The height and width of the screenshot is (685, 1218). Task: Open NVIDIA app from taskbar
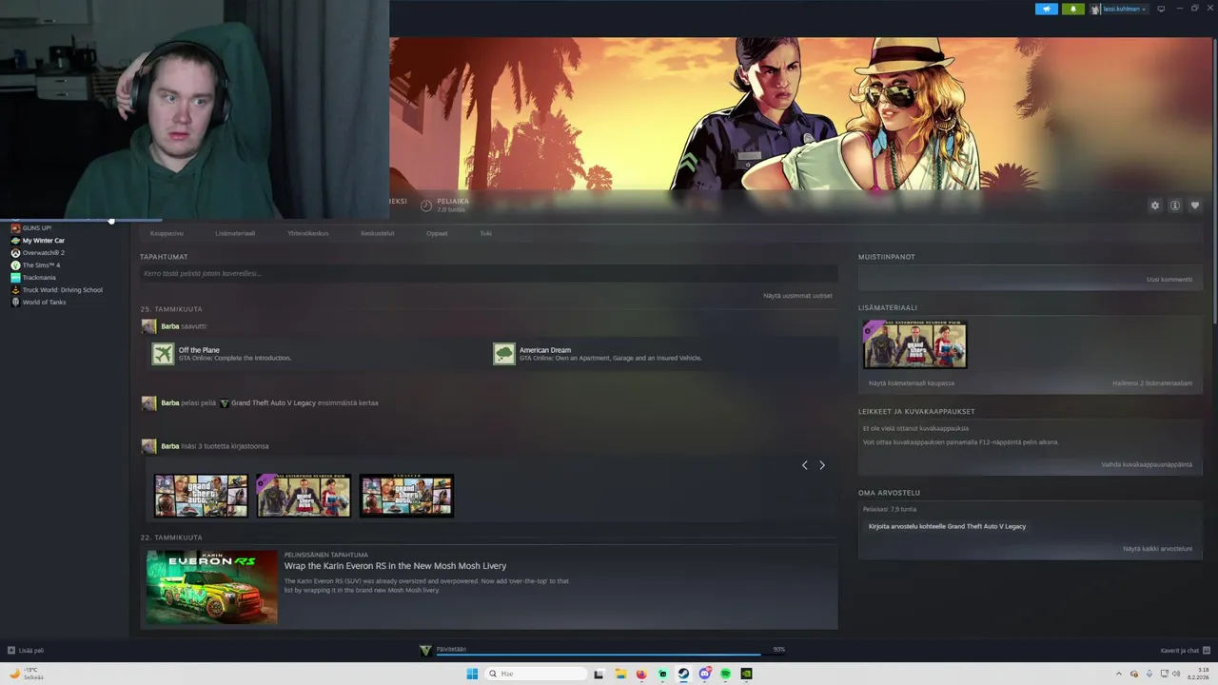(x=746, y=674)
